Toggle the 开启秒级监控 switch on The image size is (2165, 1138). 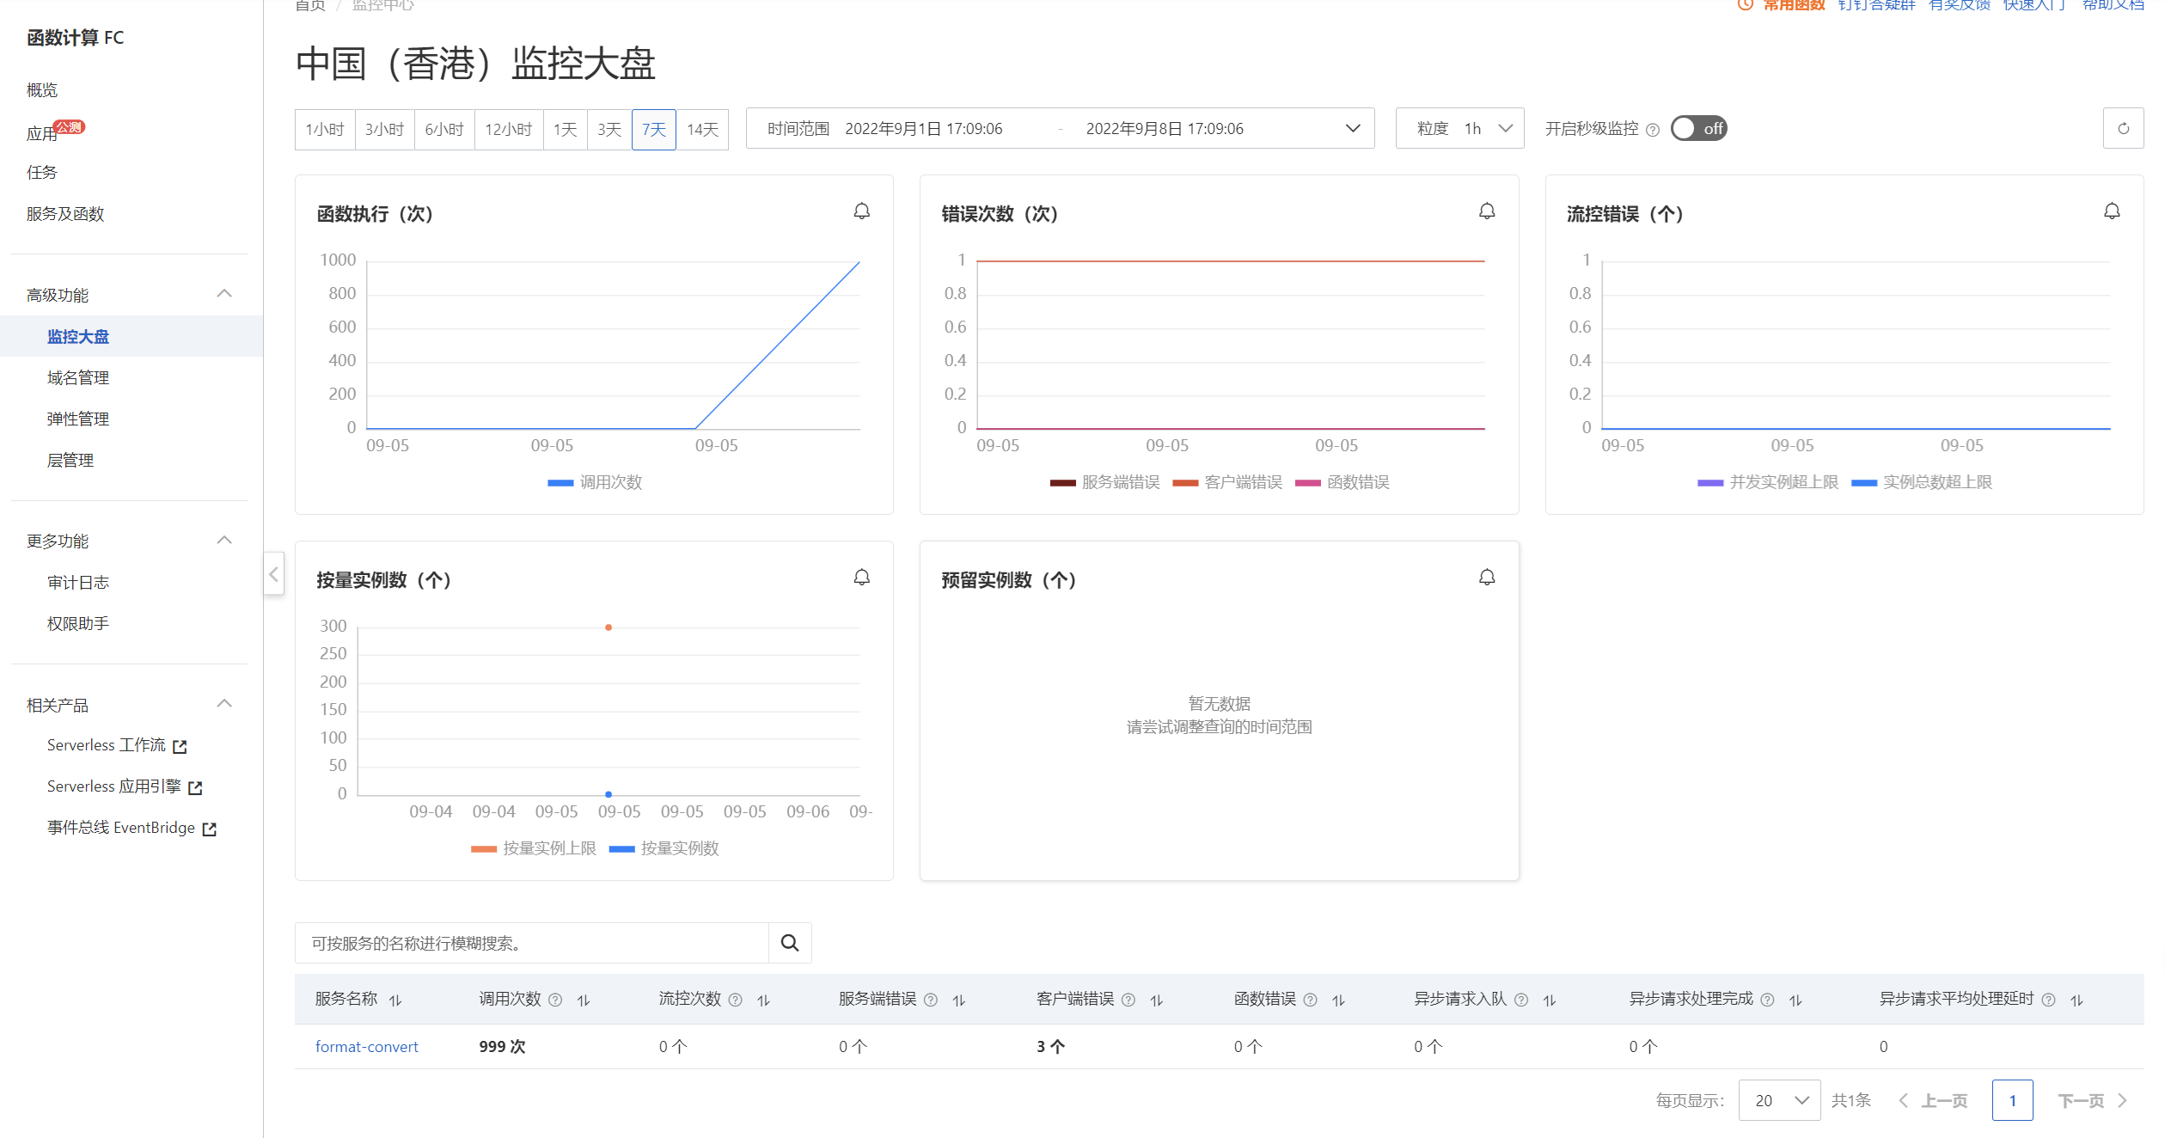tap(1698, 128)
